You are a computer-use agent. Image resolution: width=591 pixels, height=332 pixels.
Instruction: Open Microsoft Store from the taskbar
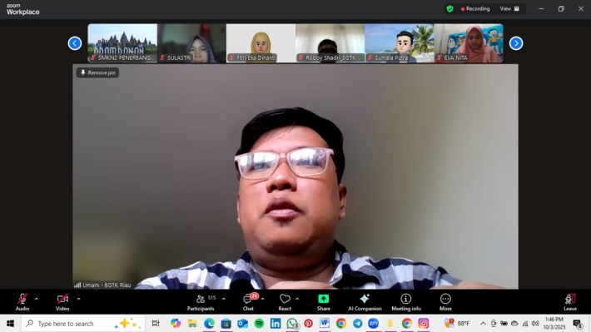(x=226, y=324)
